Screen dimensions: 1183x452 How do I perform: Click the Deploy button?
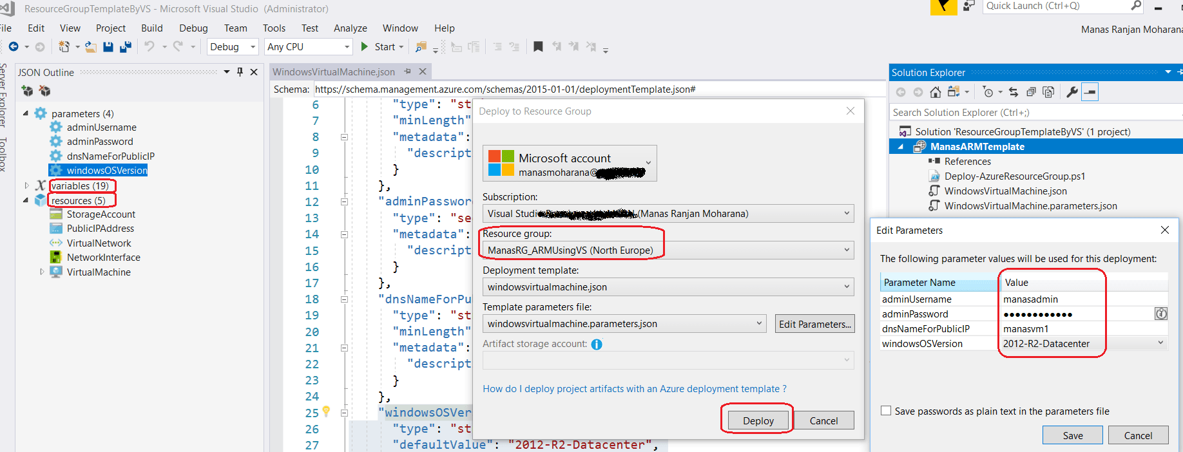coord(758,420)
